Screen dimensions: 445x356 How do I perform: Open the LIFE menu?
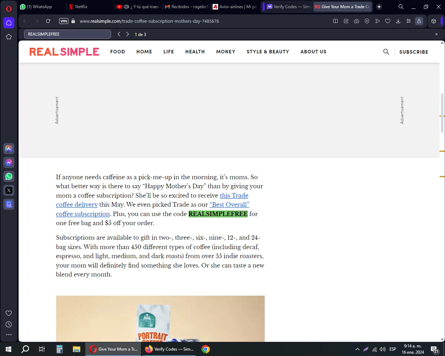tap(169, 52)
